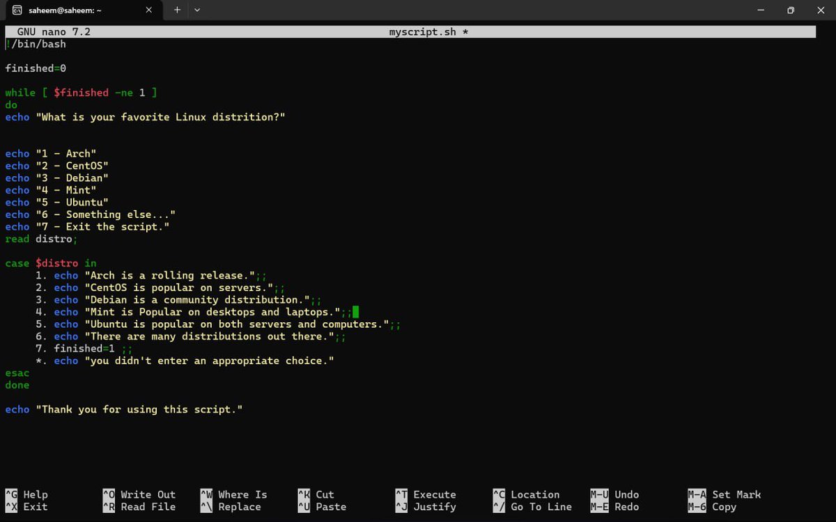Click the echo "5 - Ubuntu" line
The height and width of the screenshot is (522, 836).
tap(56, 203)
